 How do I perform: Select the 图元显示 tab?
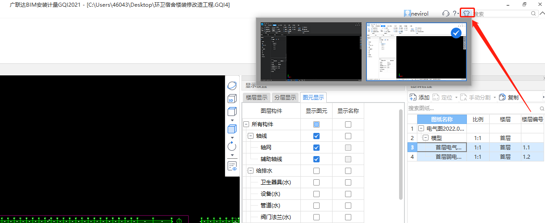click(x=313, y=97)
